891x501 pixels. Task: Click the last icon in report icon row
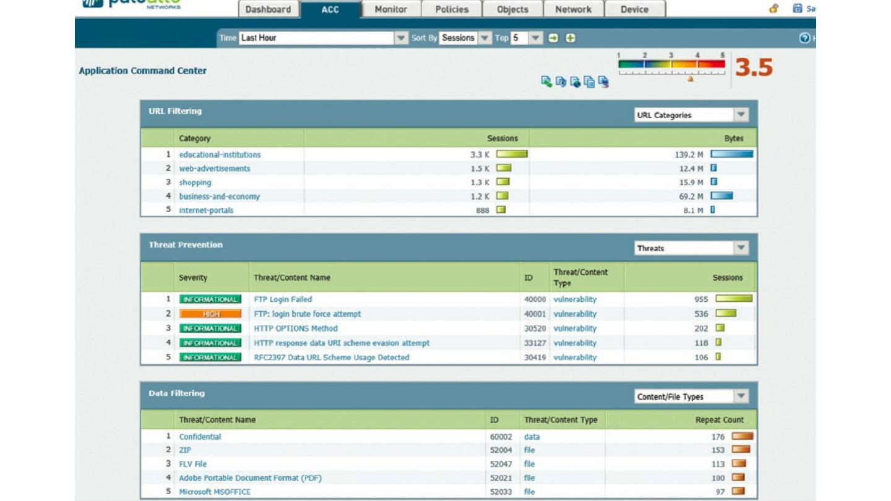[603, 82]
